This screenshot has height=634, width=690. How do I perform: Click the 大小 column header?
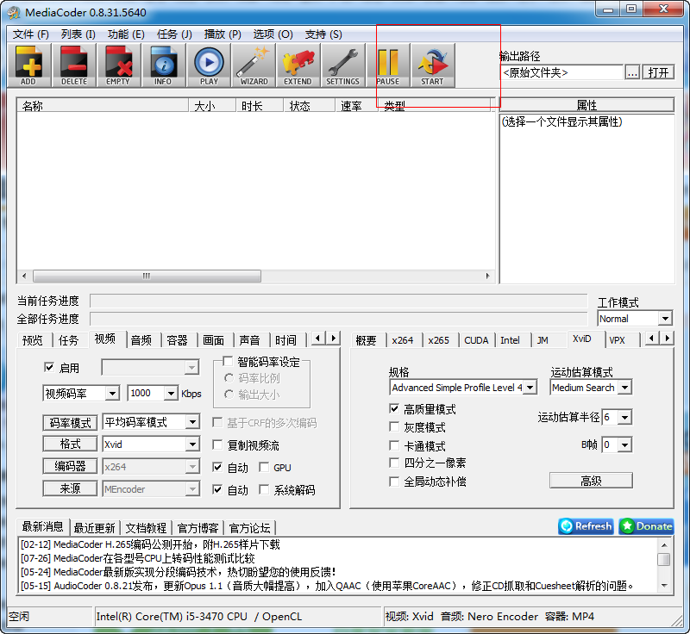[x=212, y=105]
